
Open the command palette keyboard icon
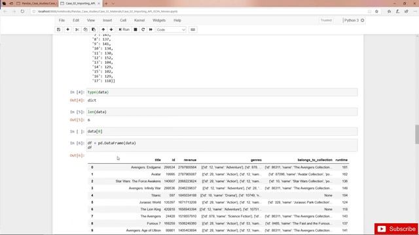click(x=192, y=29)
